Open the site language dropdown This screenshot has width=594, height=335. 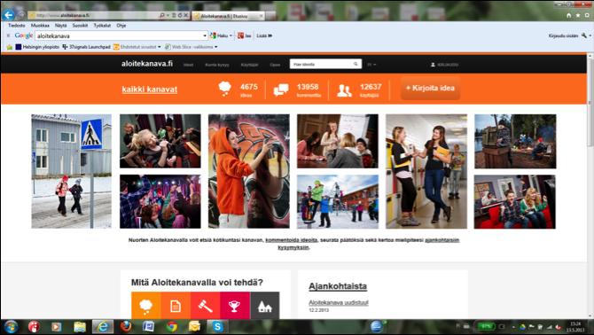[371, 65]
